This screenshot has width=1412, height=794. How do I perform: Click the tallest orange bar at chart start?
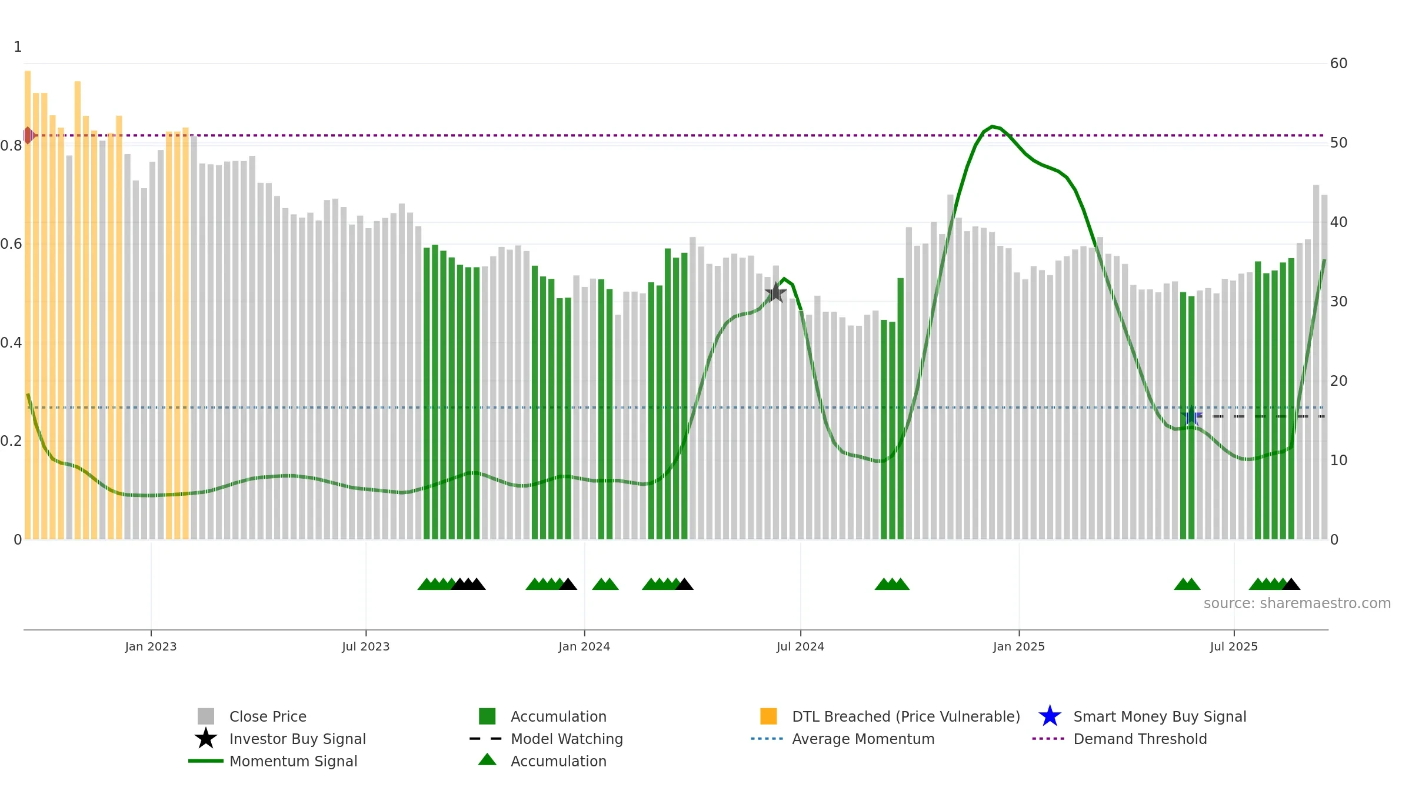click(x=28, y=305)
